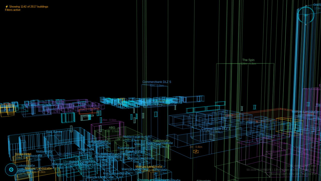Click the yellow 'Mainzer Landstraße' label near Güterplatz
Screen dimensions: 321x181
click(x=149, y=167)
